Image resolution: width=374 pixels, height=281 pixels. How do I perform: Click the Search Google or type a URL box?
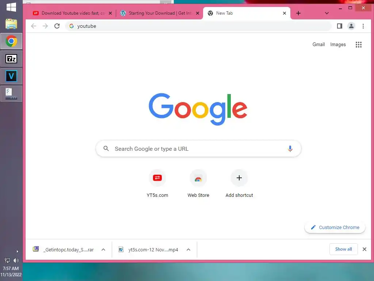pos(198,149)
